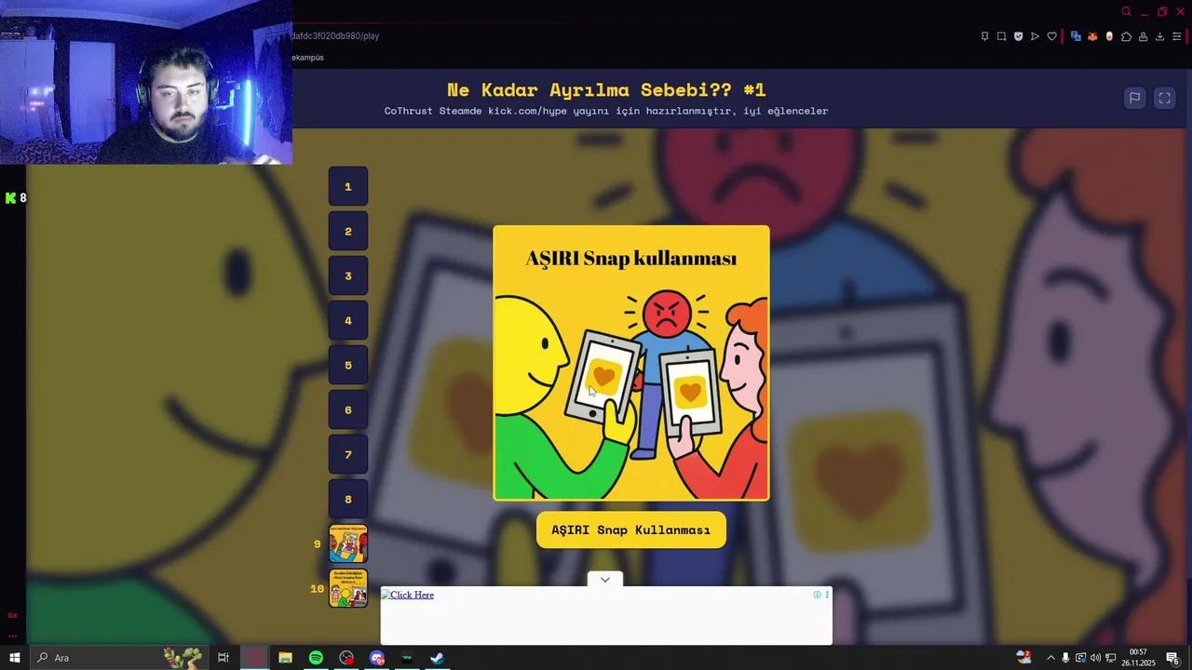This screenshot has height=670, width=1192.
Task: Open the notification center icon
Action: click(x=1173, y=658)
